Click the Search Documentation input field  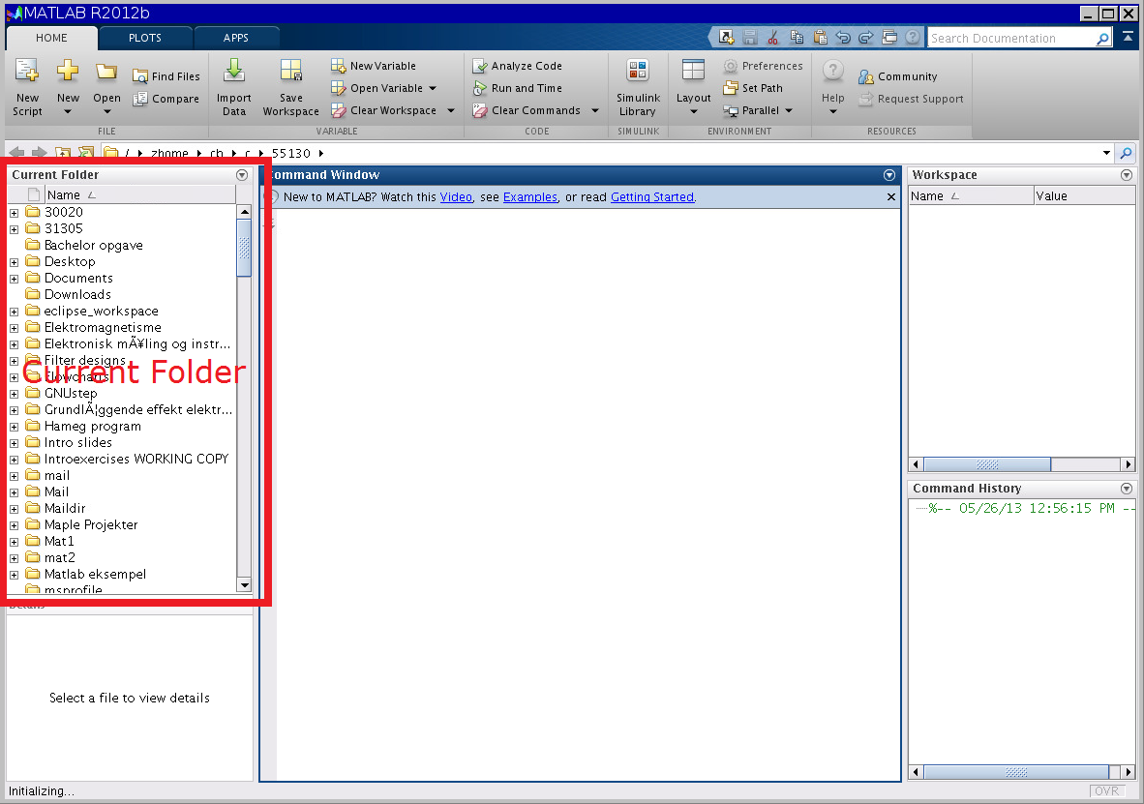[1010, 39]
